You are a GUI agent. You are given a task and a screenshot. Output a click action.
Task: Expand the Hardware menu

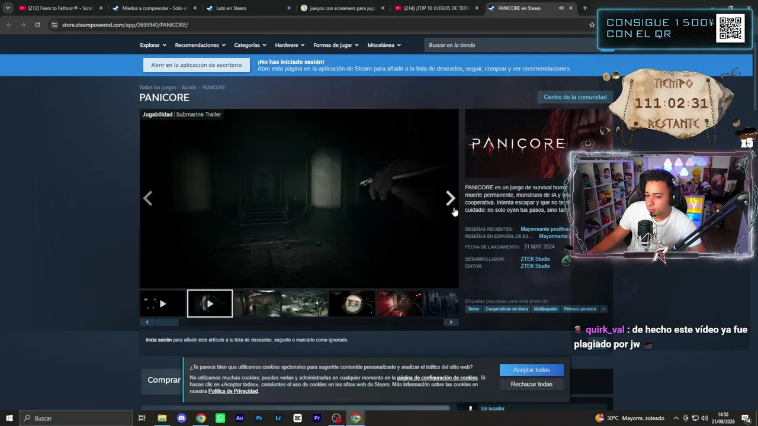(290, 45)
